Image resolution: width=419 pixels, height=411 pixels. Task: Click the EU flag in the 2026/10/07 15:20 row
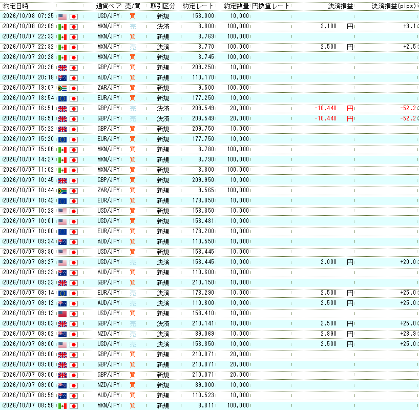pos(62,139)
